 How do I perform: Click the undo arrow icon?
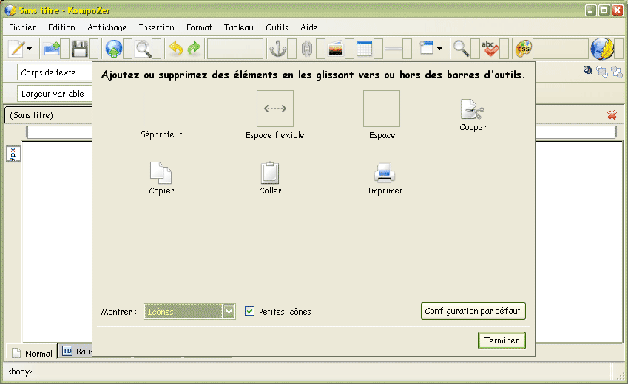[175, 49]
